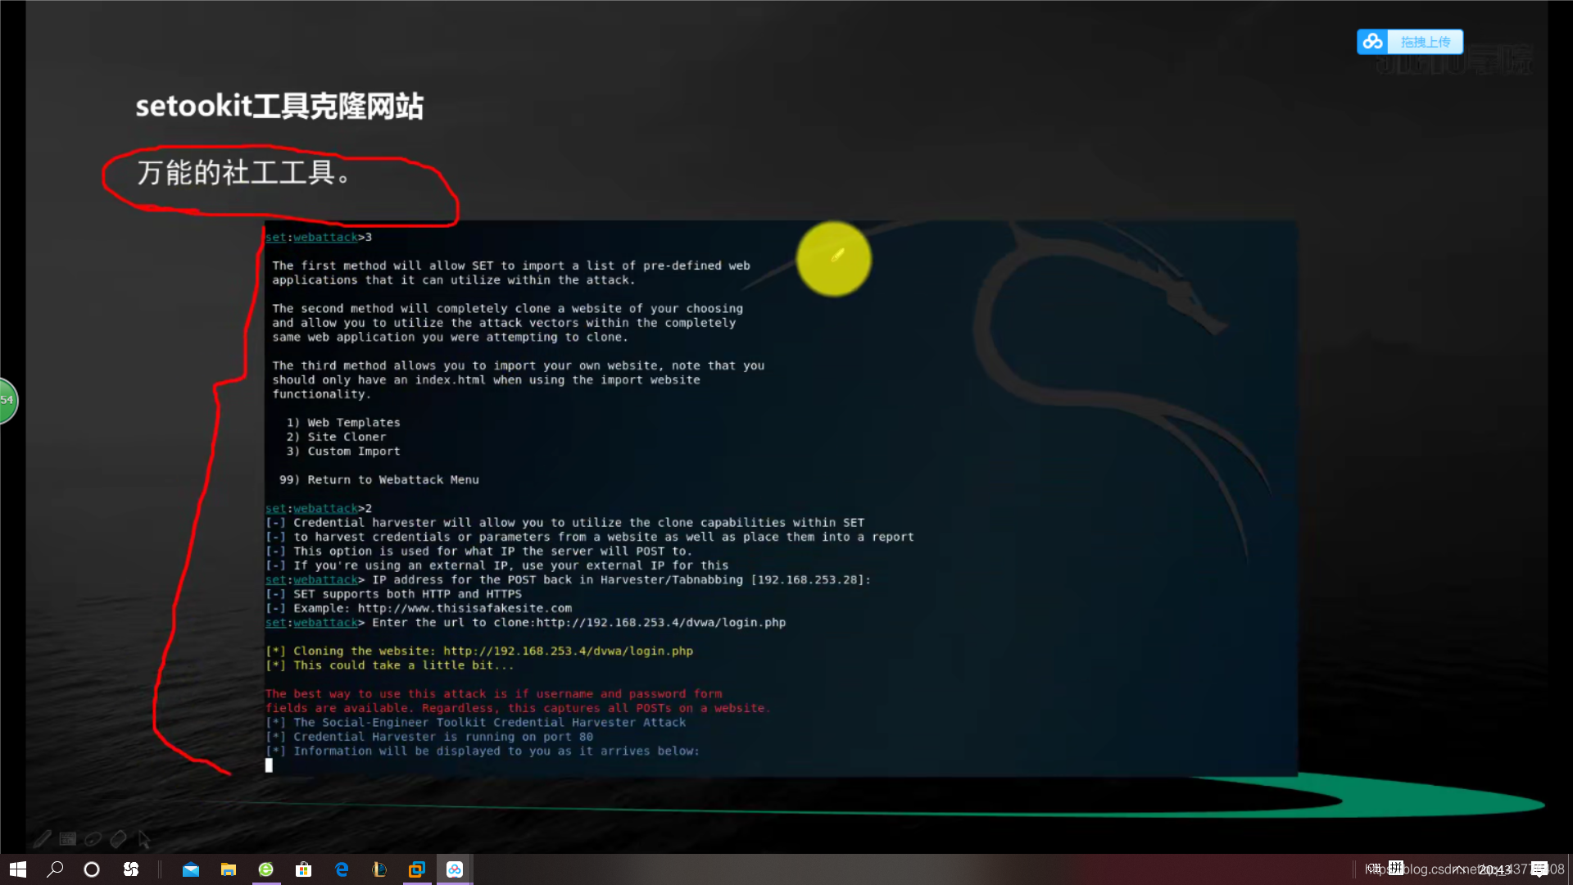This screenshot has width=1573, height=885.
Task: Launch League of Legends taskbar icon
Action: [x=379, y=869]
